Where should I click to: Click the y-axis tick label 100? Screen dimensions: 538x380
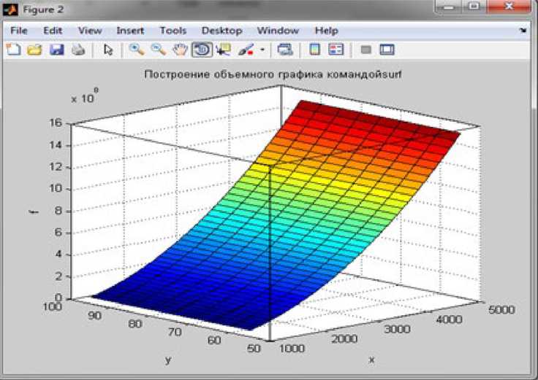52,306
